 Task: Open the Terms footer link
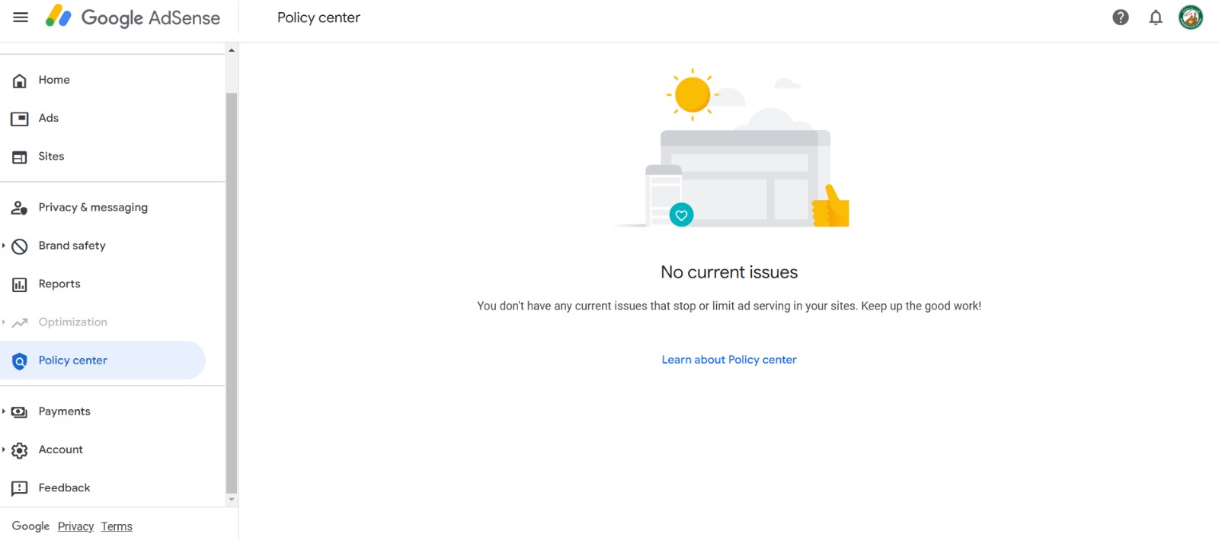117,526
